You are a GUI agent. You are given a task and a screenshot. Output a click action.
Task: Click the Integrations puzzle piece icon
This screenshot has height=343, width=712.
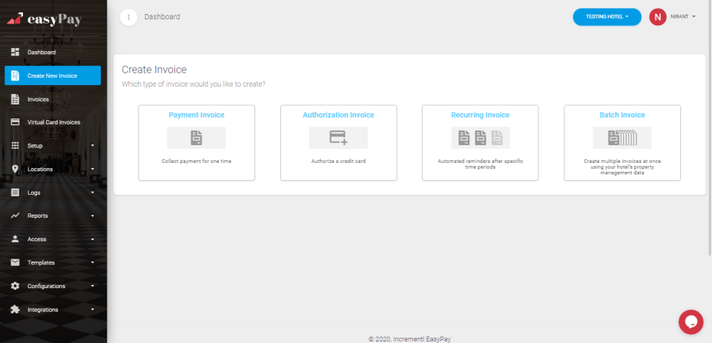pos(15,310)
